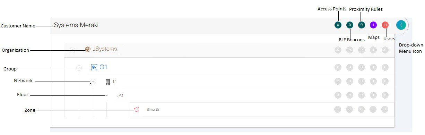Select the G1 group label
Viewport: 425px width, 135px height.
coord(103,67)
